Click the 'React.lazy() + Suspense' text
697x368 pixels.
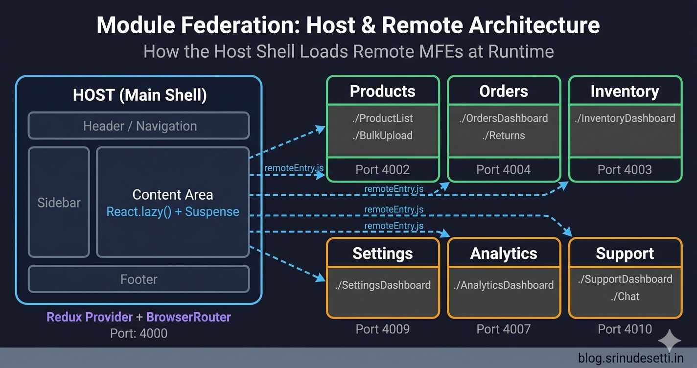(x=173, y=212)
